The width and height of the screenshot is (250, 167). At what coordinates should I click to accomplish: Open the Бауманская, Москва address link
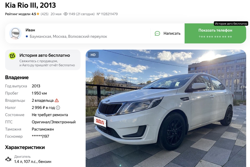[68, 36]
